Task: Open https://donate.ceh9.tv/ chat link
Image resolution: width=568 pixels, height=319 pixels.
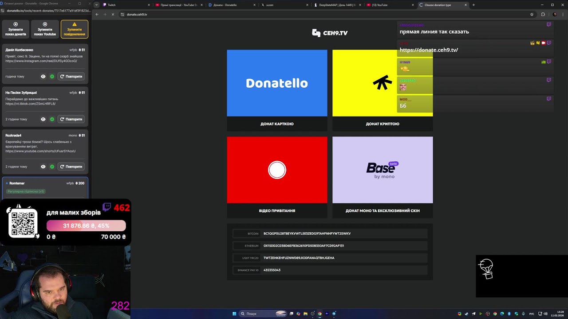Action: [x=429, y=50]
